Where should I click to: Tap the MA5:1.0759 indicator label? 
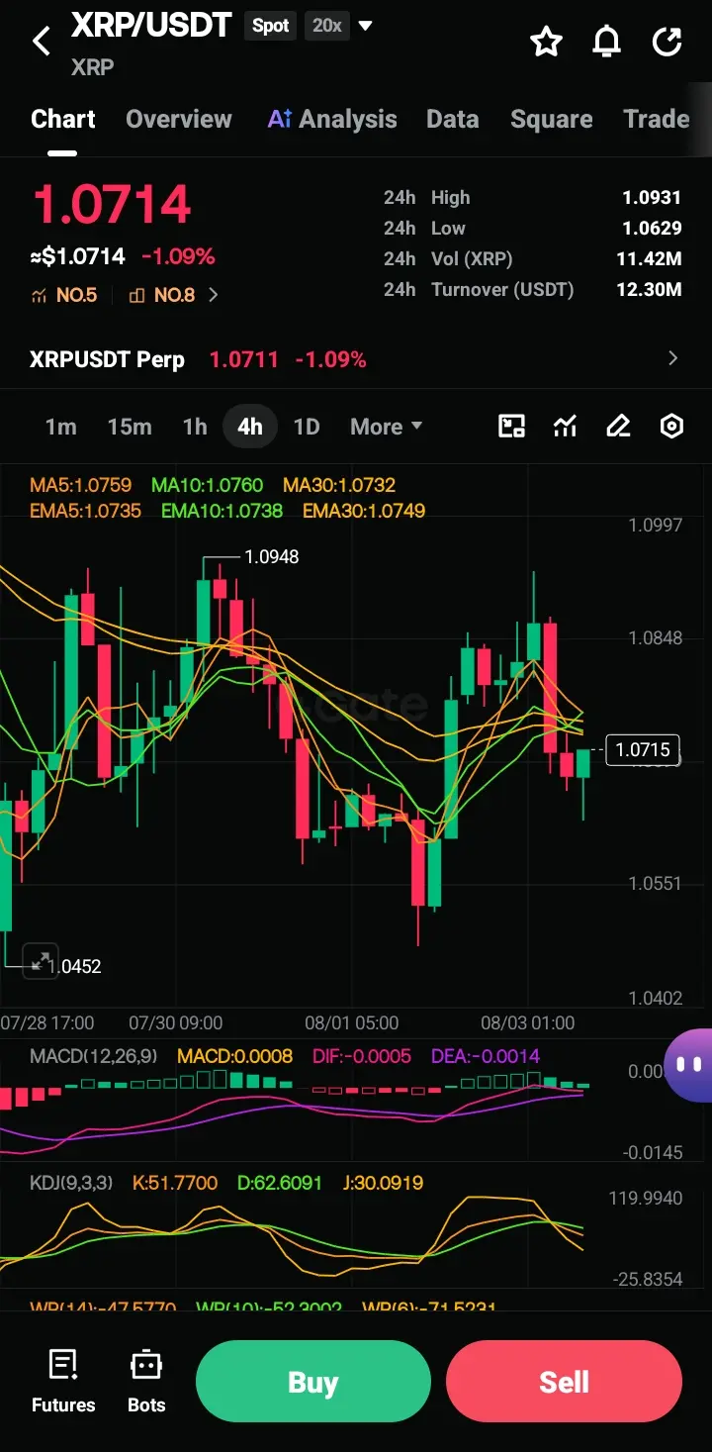(x=80, y=486)
